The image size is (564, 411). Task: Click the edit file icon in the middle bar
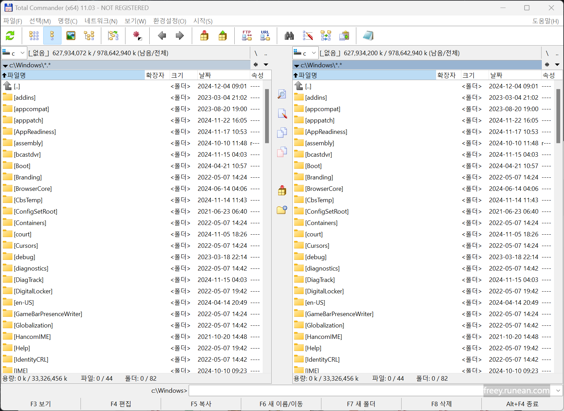(282, 114)
